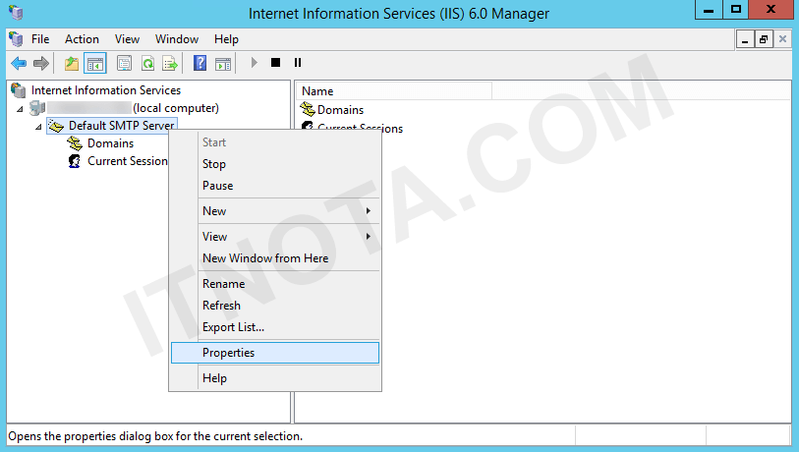Select Domains label in the right list
Image resolution: width=799 pixels, height=452 pixels.
click(x=340, y=110)
